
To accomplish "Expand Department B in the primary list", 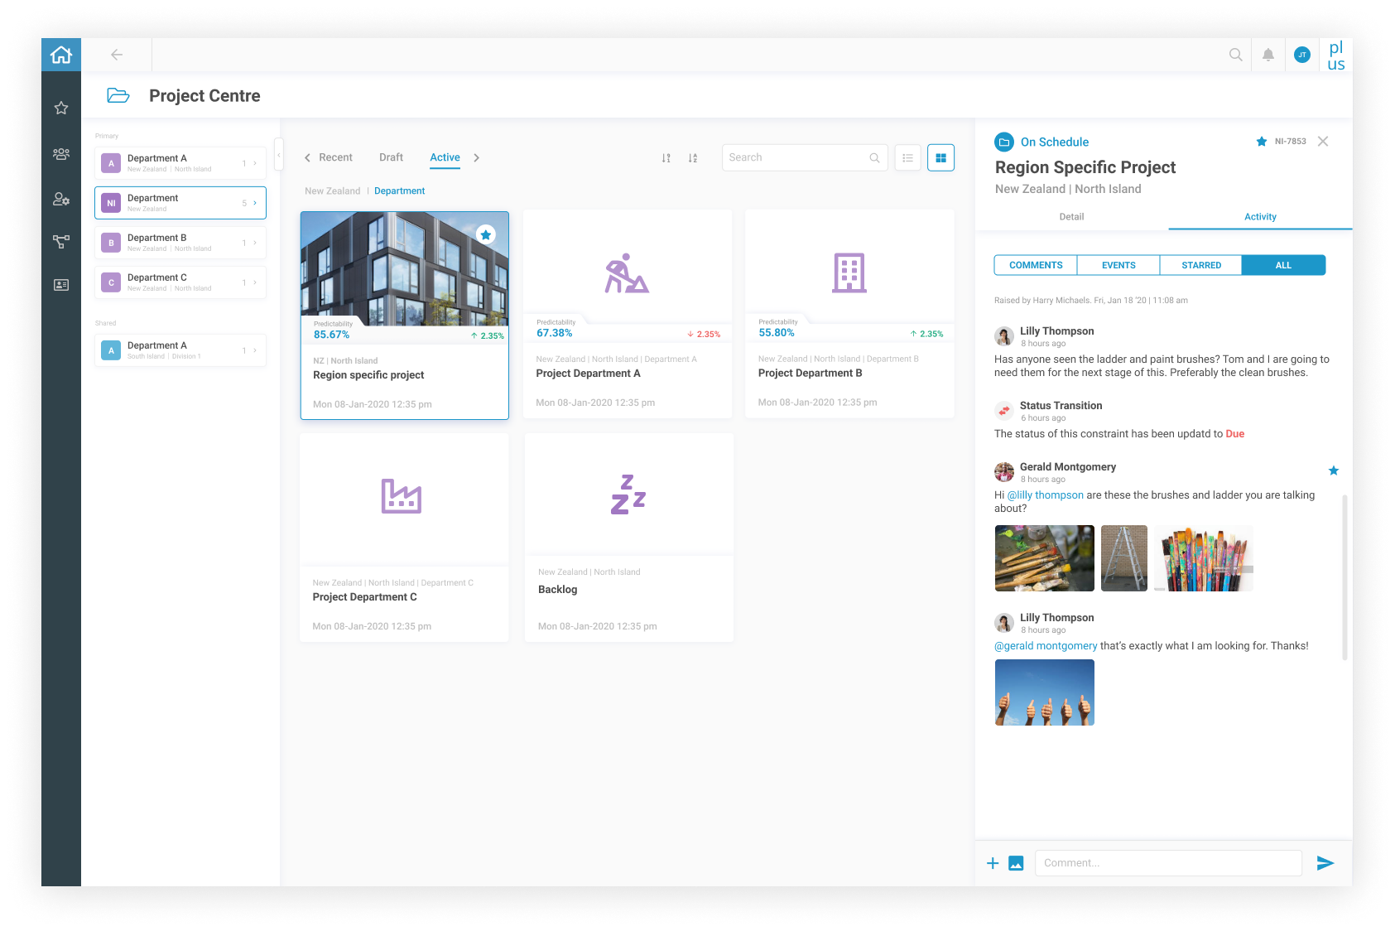I will (x=254, y=243).
